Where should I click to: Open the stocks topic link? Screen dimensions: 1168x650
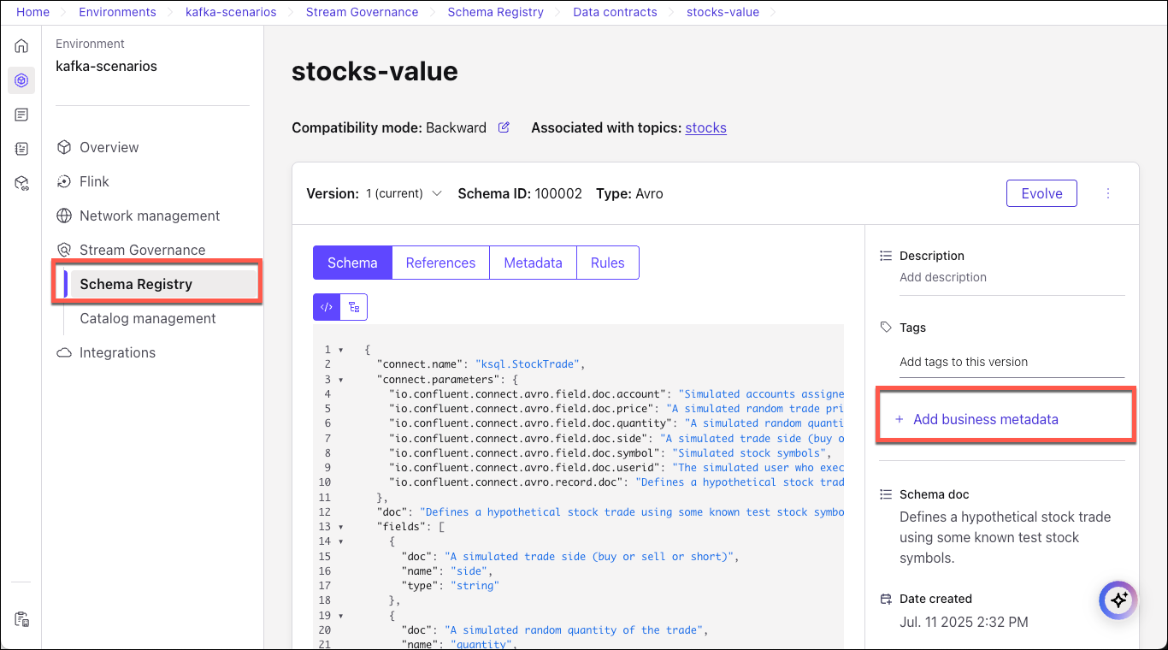705,127
